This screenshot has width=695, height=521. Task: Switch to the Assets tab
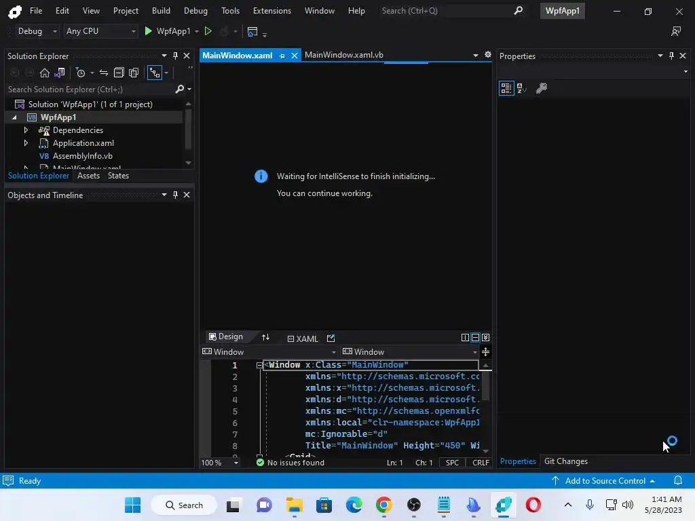tap(88, 176)
